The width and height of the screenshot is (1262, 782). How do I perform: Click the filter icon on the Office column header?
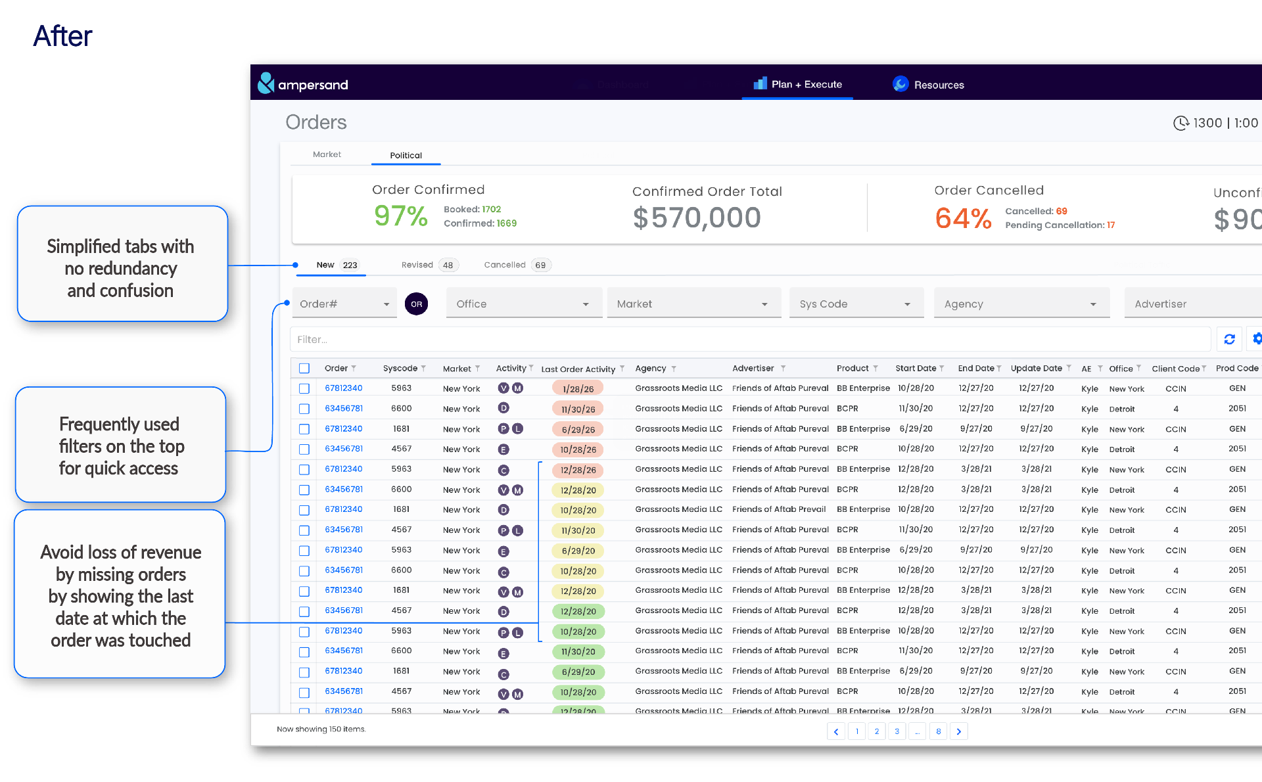[x=1138, y=368]
